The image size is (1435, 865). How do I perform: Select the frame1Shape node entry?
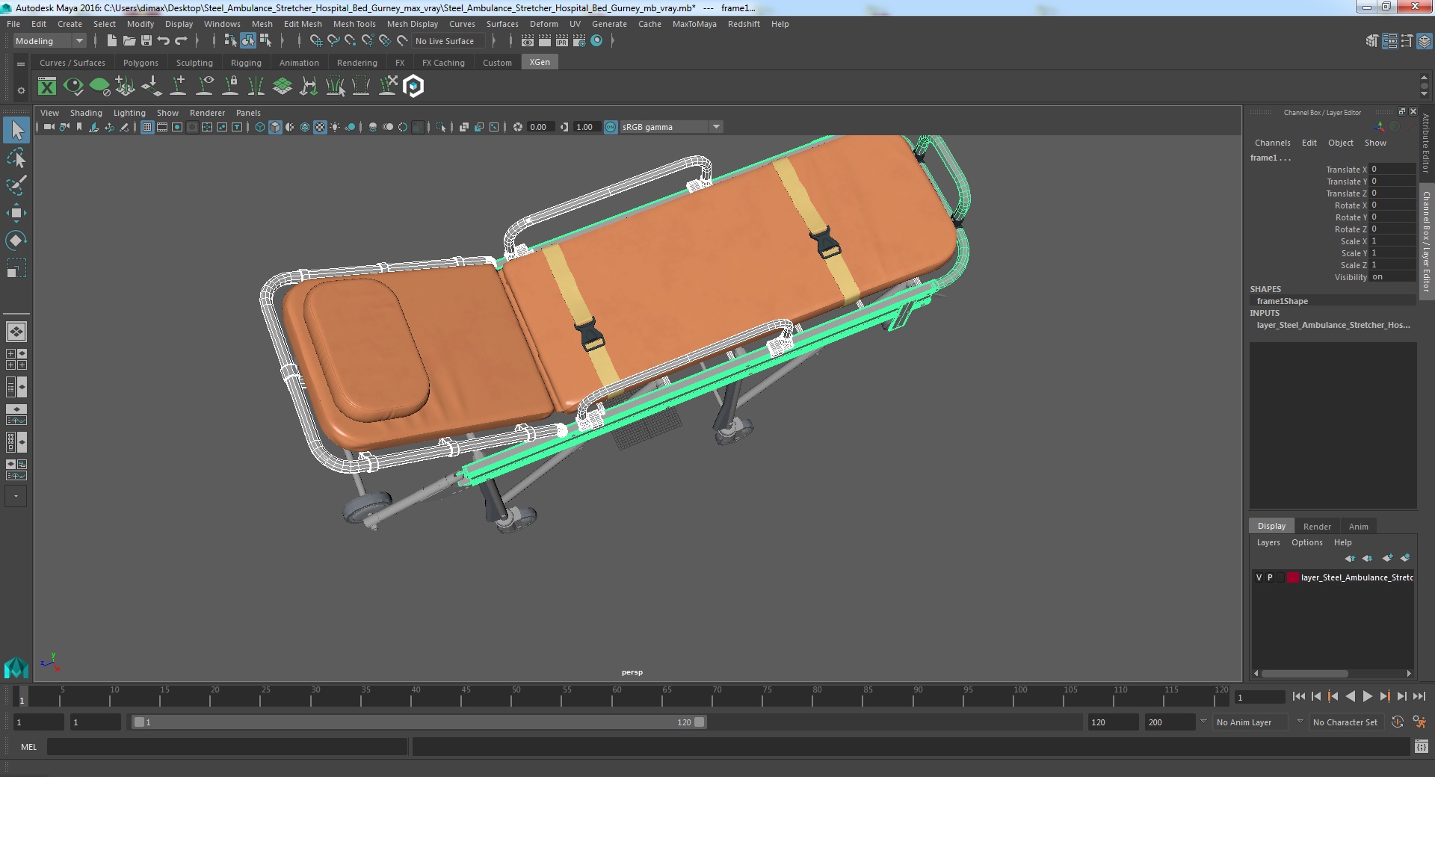click(x=1282, y=301)
